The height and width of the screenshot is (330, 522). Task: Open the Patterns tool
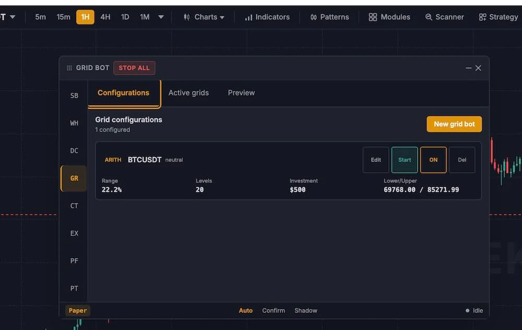click(329, 17)
